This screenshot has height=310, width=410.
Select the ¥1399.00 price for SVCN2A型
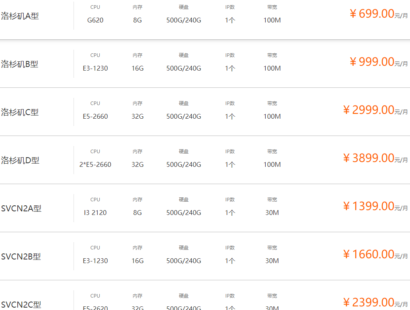[369, 207]
